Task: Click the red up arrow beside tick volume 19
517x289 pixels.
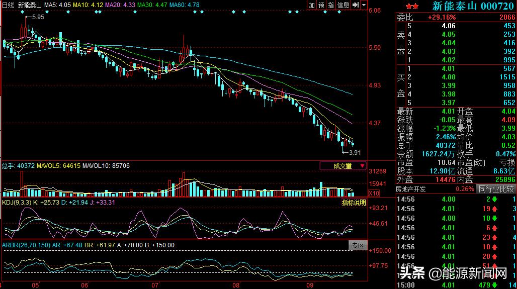Action: click(x=494, y=209)
